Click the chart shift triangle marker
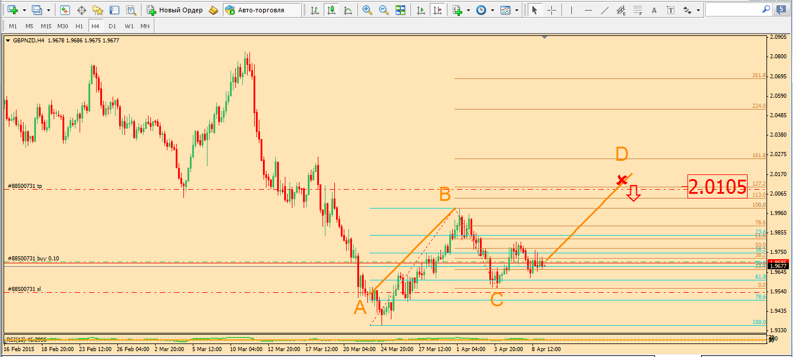 [x=544, y=37]
